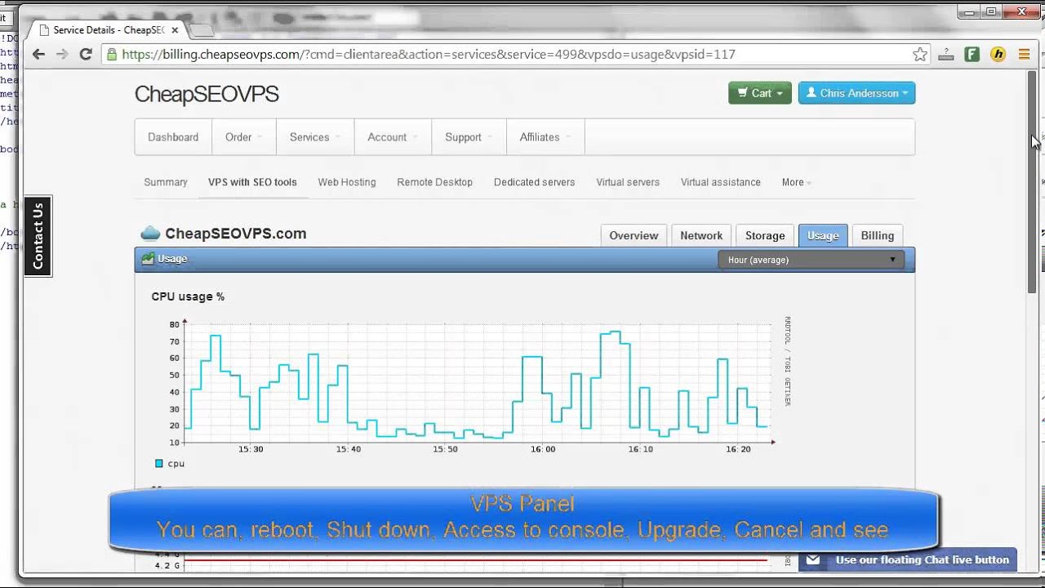Open the Hour (average) period dropdown
Screen dimensions: 1045x588
[811, 260]
